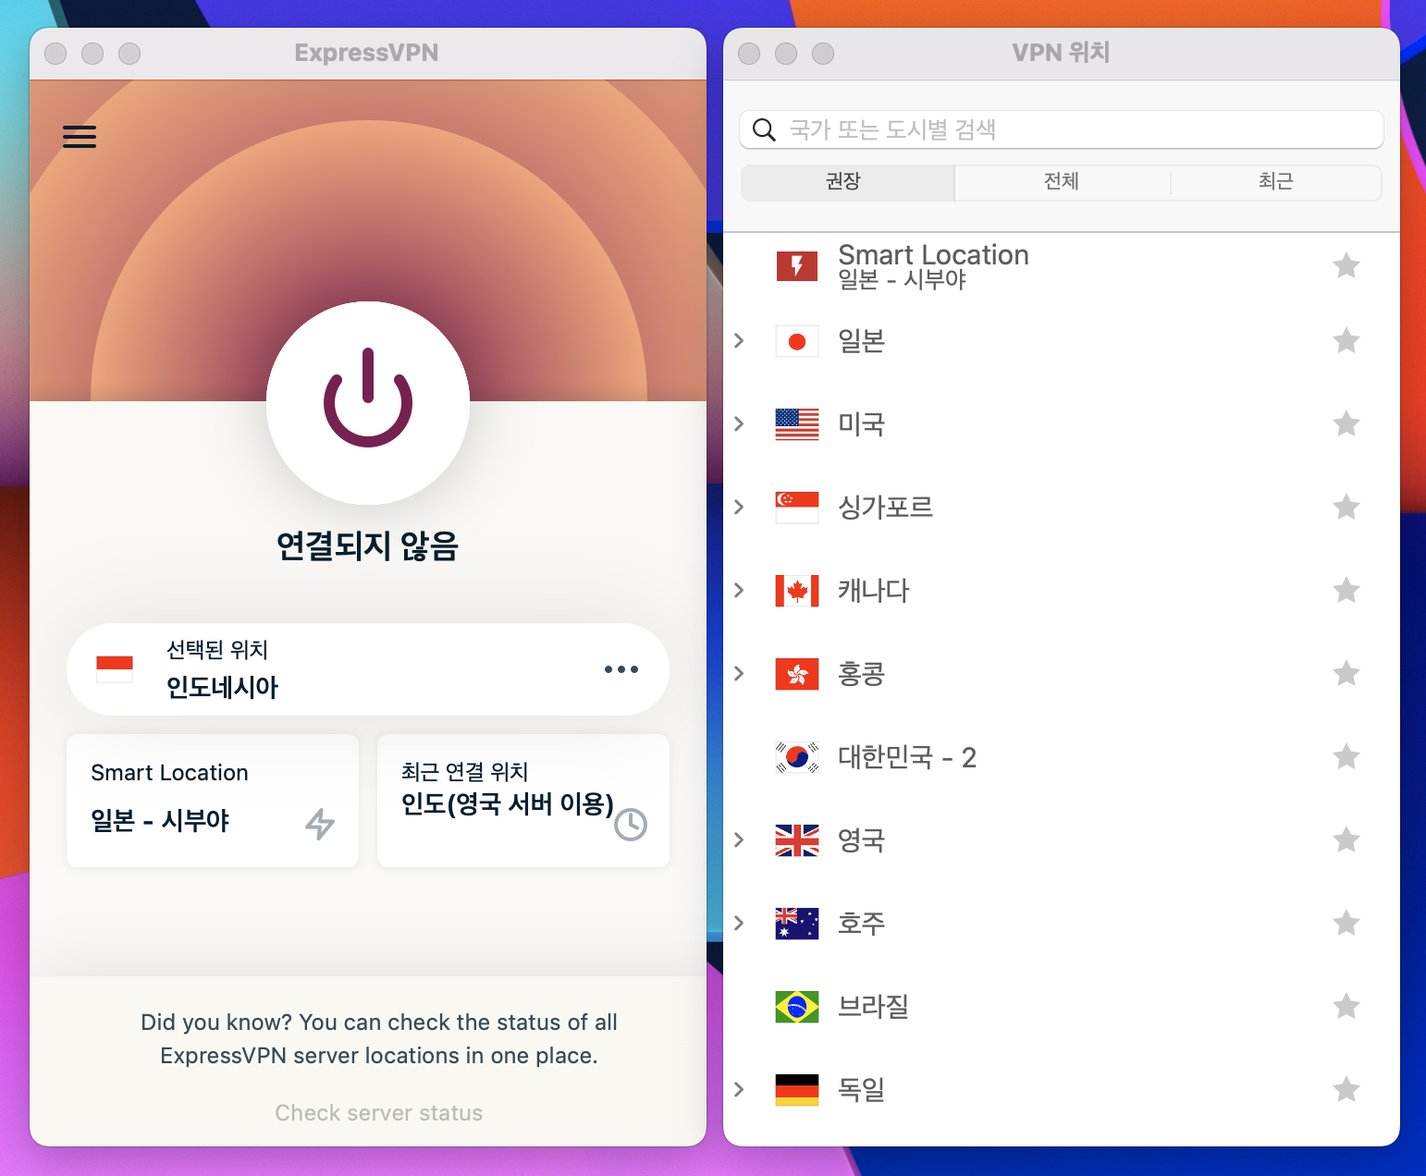The image size is (1426, 1176).
Task: Focus the country or city search field
Action: tap(1062, 129)
